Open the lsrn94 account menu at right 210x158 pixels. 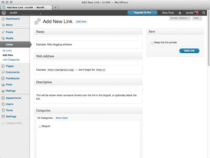[190, 13]
